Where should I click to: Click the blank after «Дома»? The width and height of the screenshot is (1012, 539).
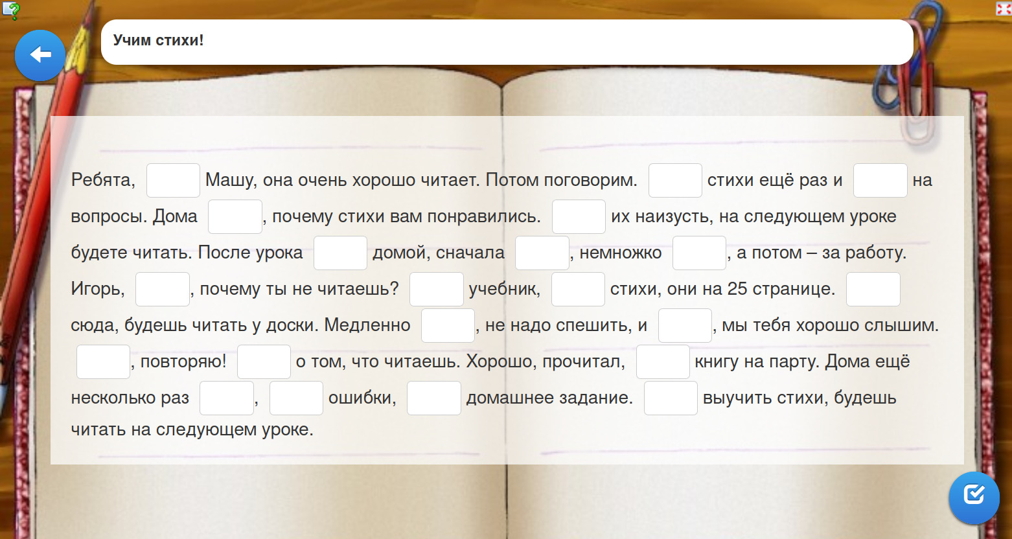pyautogui.click(x=235, y=216)
